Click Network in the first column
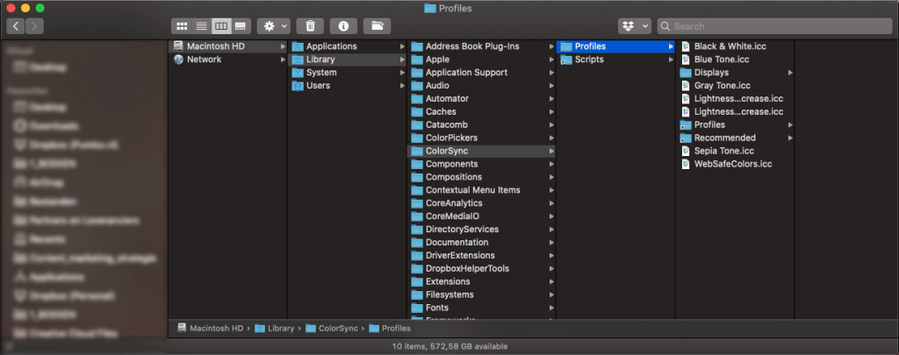Image resolution: width=899 pixels, height=355 pixels. 204,60
